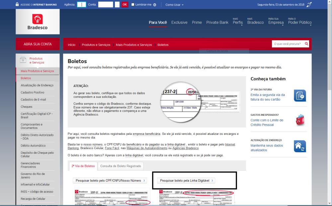Click the search magnifier icon
Image resolution: width=332 pixels, height=206 pixels.
(x=306, y=43)
